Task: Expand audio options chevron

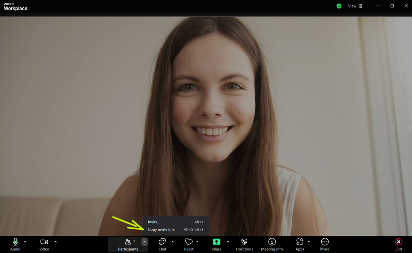Action: [x=25, y=242]
